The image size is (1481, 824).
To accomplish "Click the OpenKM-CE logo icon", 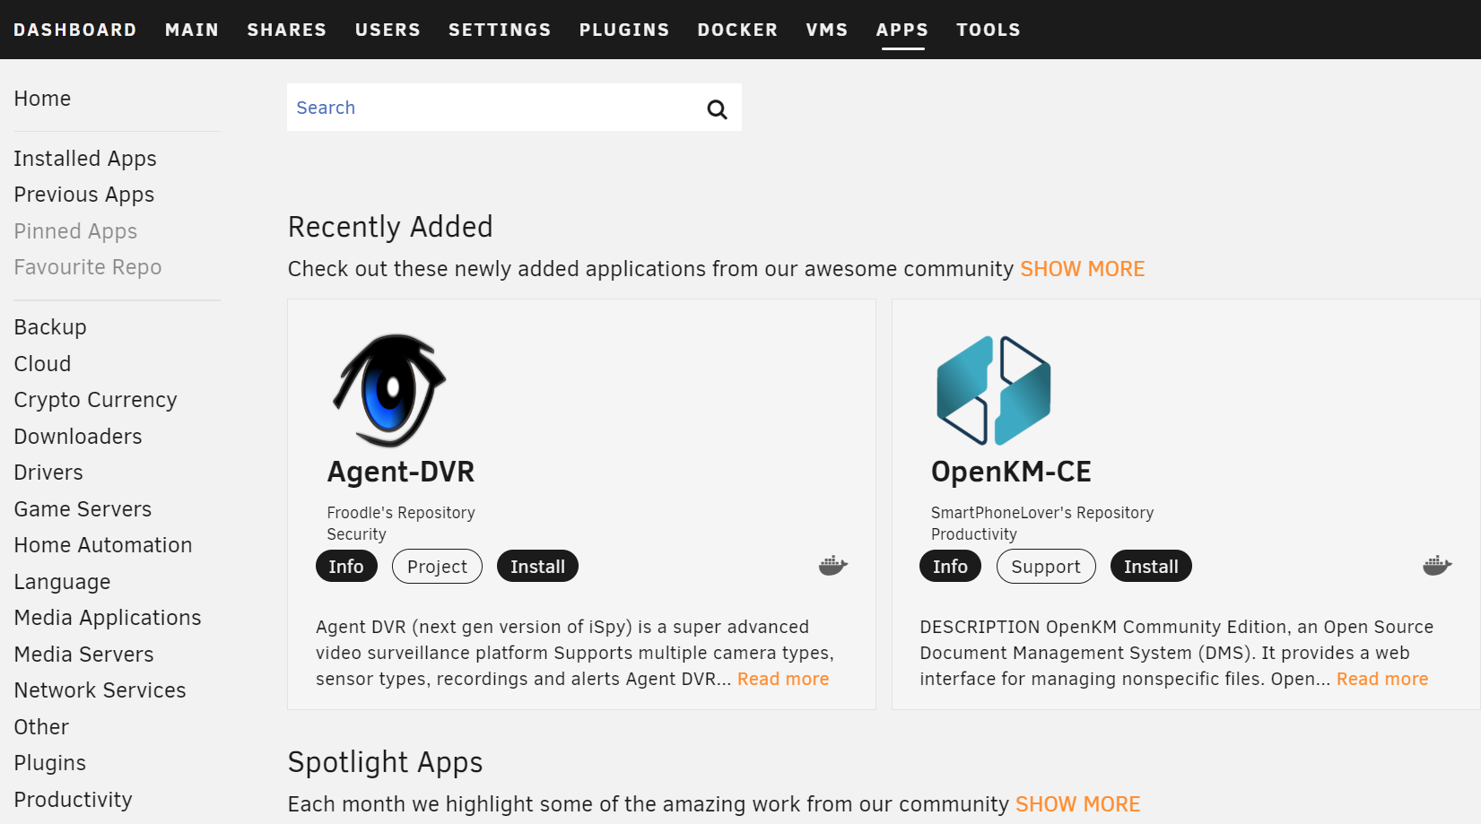I will coord(994,390).
